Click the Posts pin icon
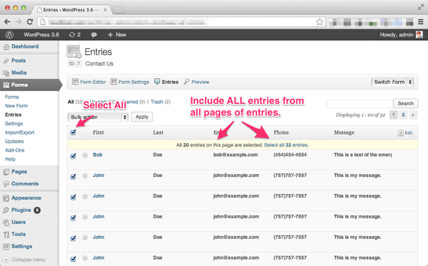 [x=6, y=60]
